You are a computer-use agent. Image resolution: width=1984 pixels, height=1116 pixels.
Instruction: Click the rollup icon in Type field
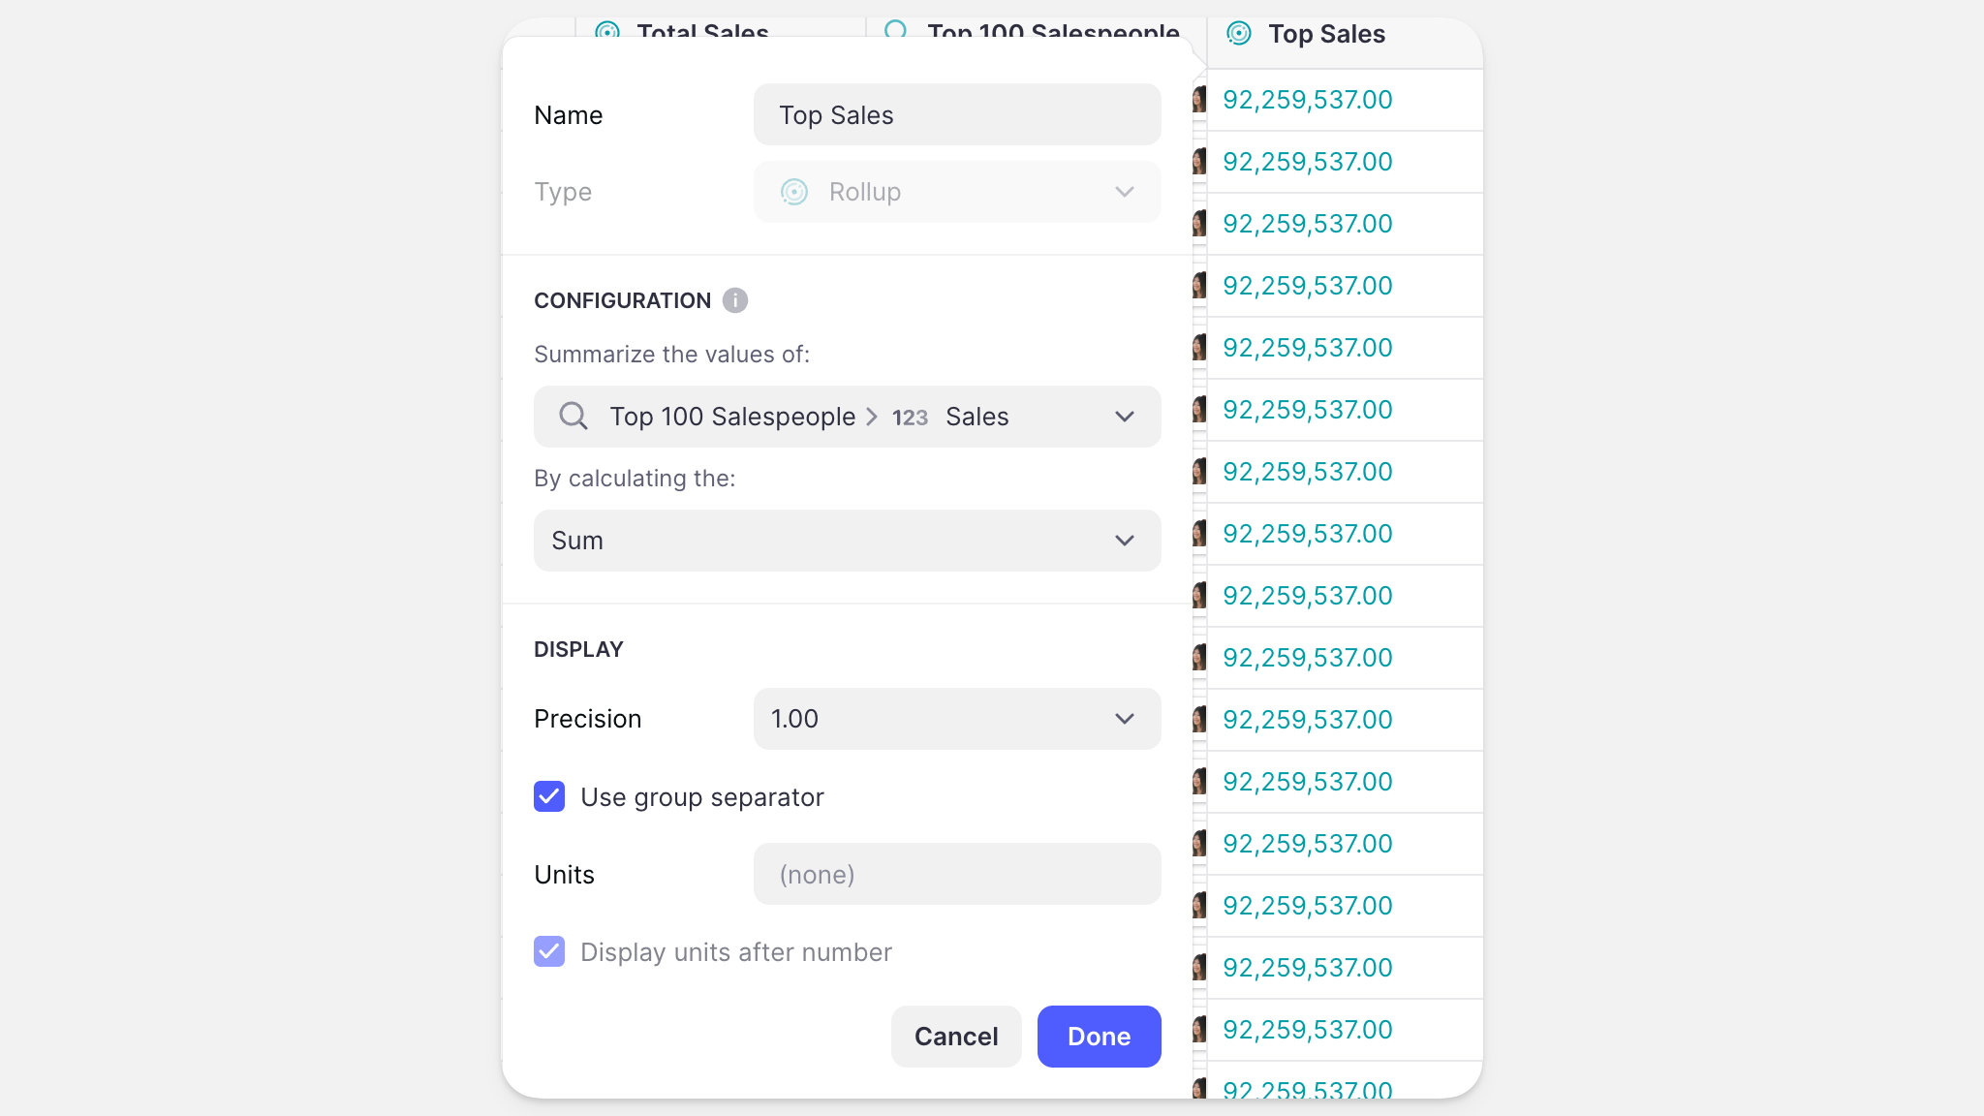pyautogui.click(x=794, y=192)
